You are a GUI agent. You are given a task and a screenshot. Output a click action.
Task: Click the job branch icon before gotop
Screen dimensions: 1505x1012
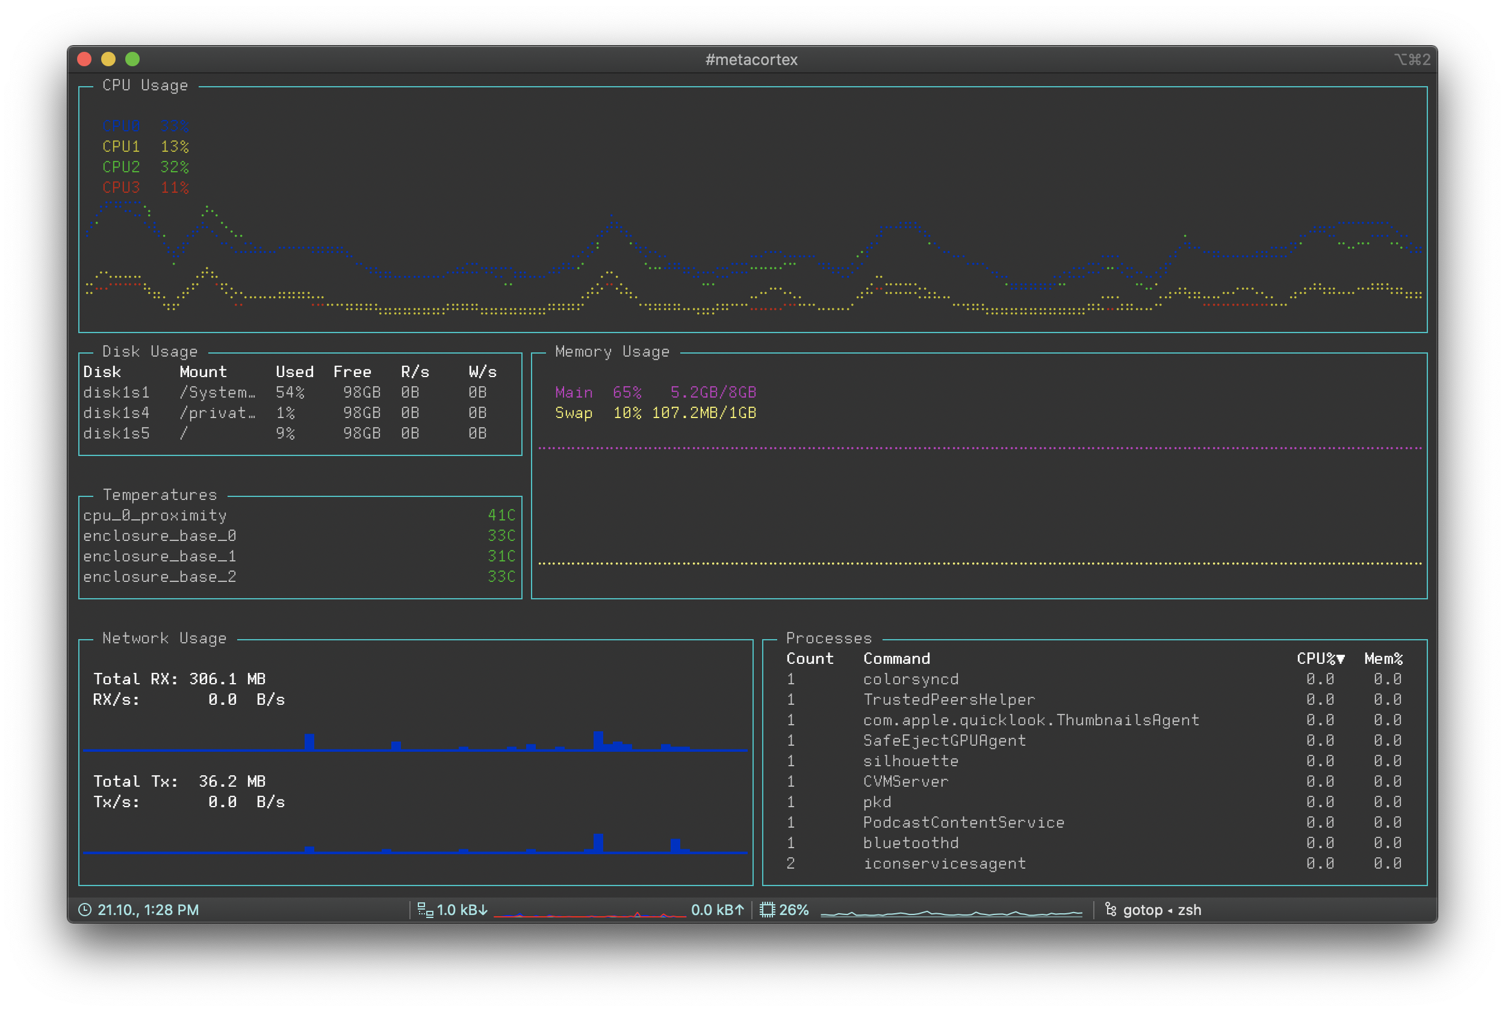[x=1110, y=910]
